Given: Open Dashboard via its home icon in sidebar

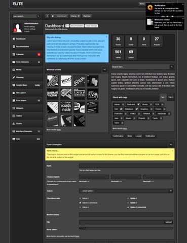Looking at the screenshot, I should [14, 39].
